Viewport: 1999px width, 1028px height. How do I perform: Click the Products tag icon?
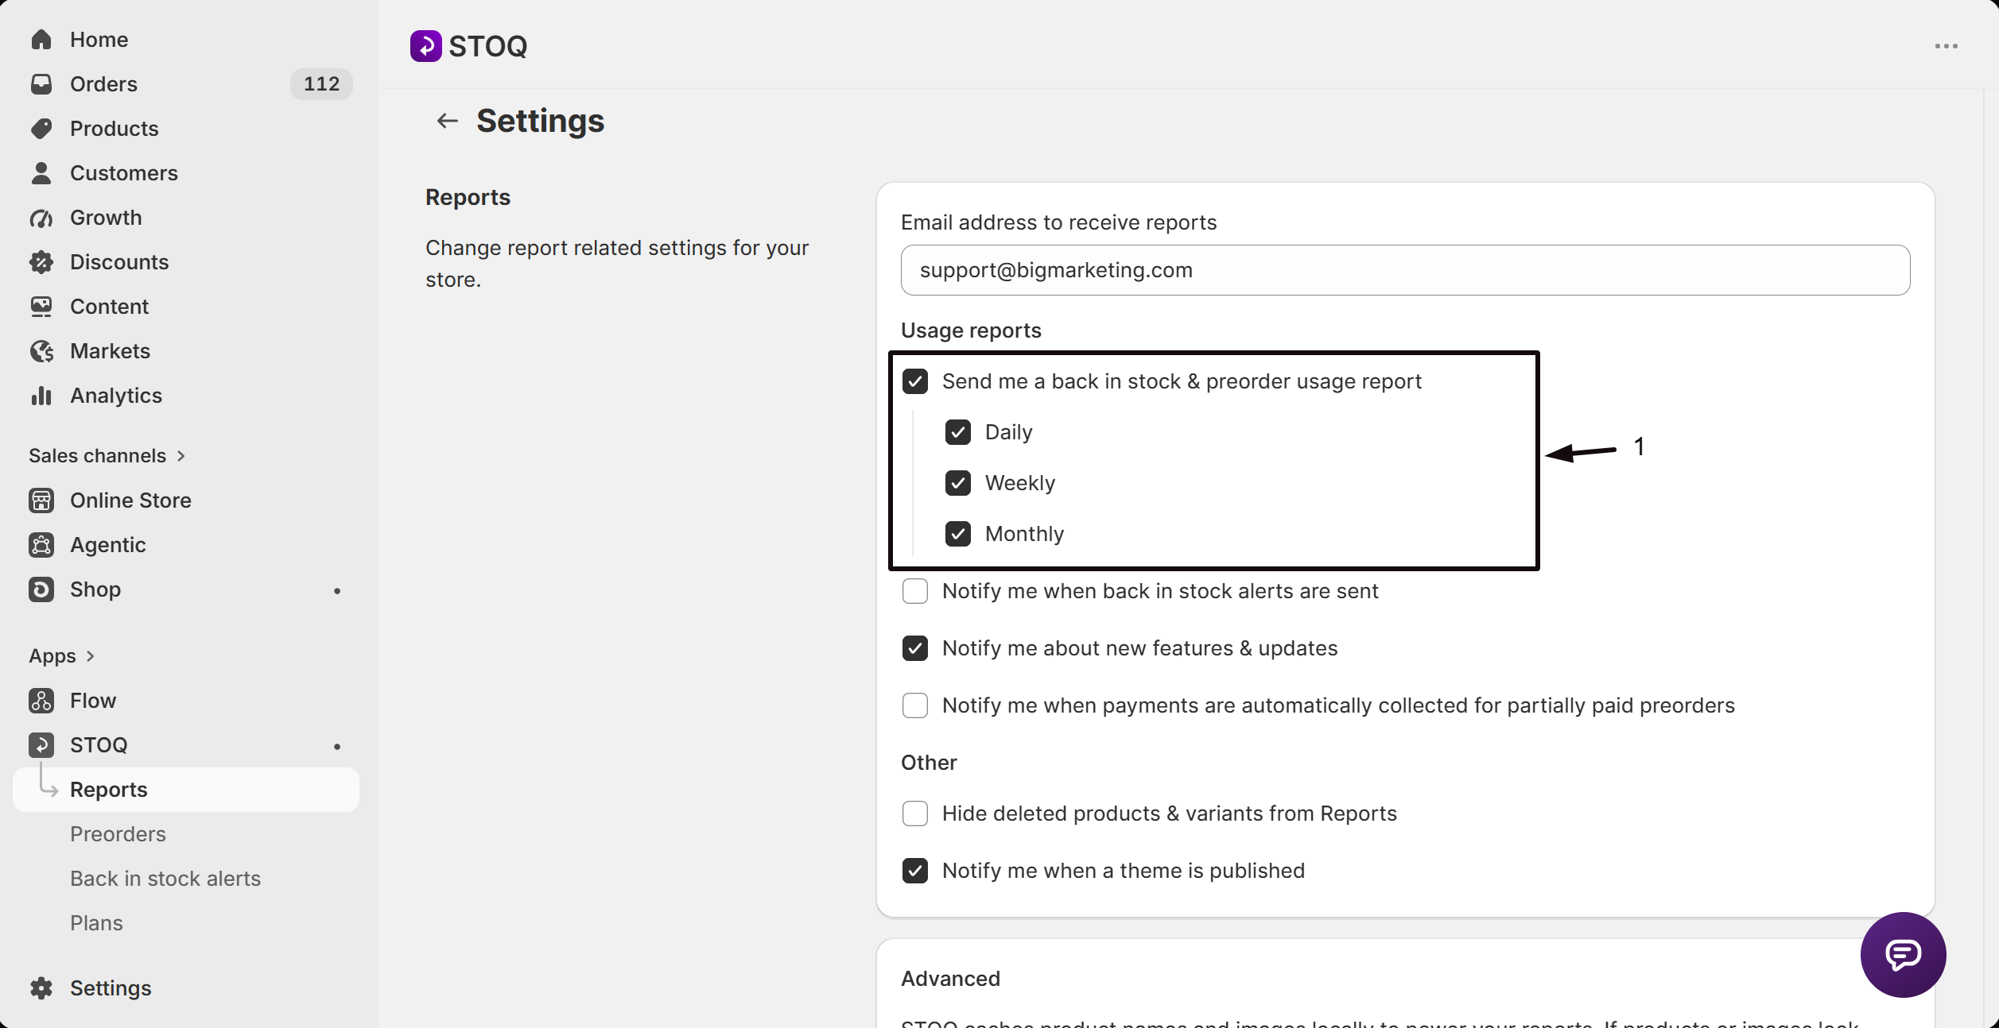pyautogui.click(x=41, y=129)
